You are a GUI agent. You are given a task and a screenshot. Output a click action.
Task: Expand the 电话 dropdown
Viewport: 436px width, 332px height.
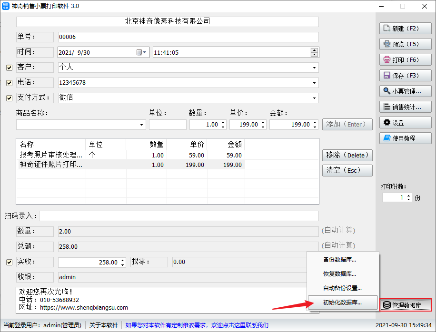tap(314, 83)
